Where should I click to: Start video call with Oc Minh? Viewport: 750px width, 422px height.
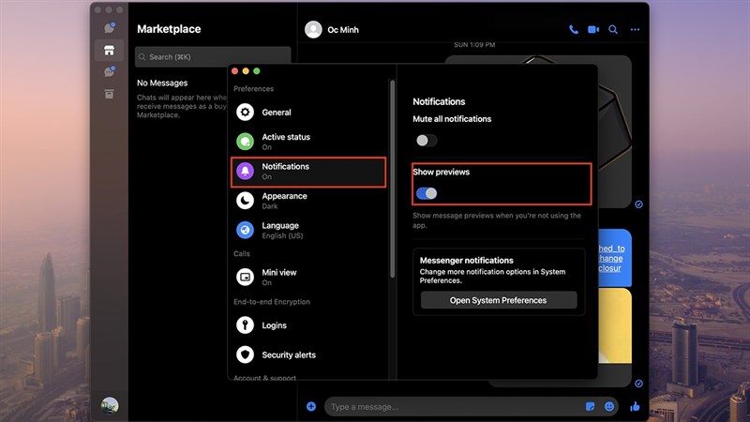[593, 30]
